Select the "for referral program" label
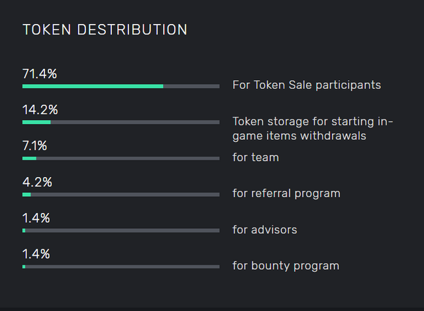The width and height of the screenshot is (424, 311). click(286, 194)
